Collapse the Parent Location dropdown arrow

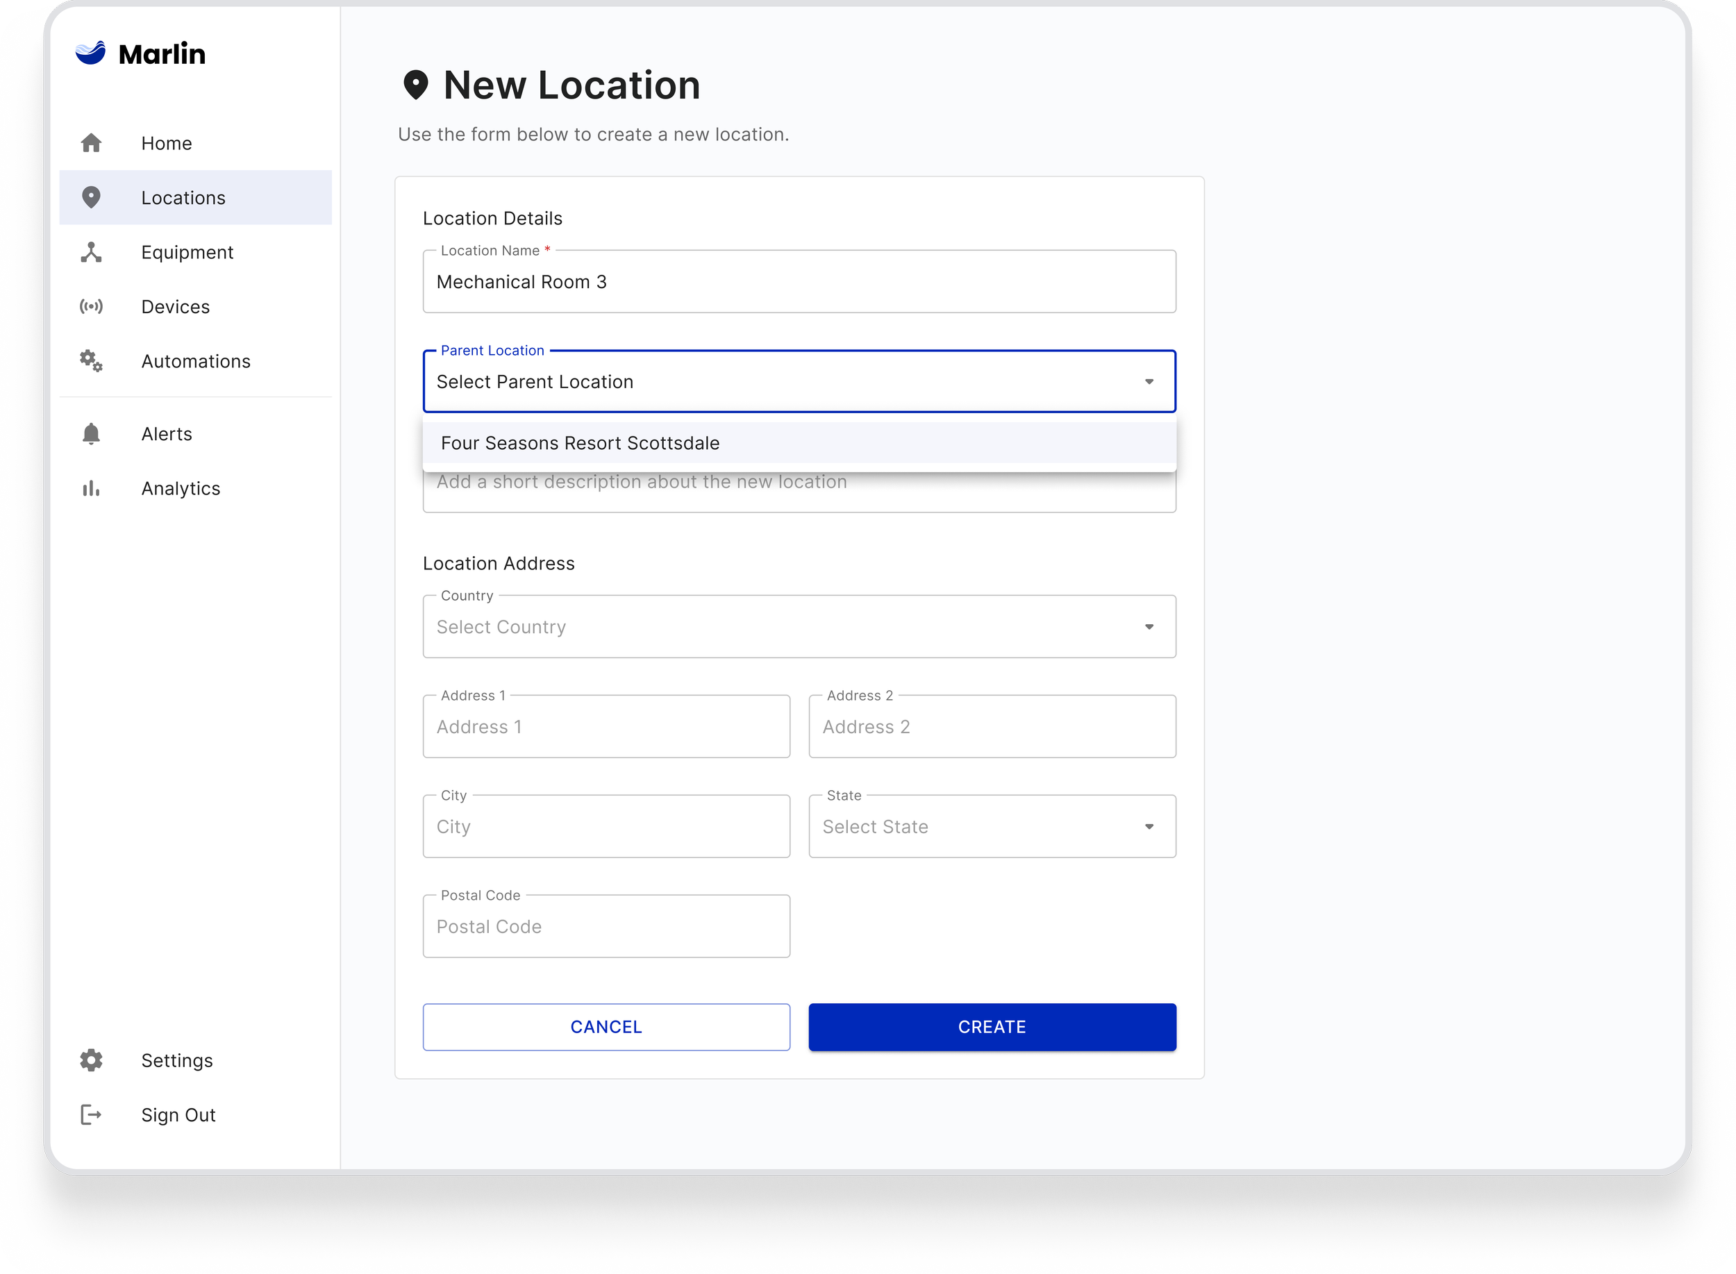[1149, 382]
